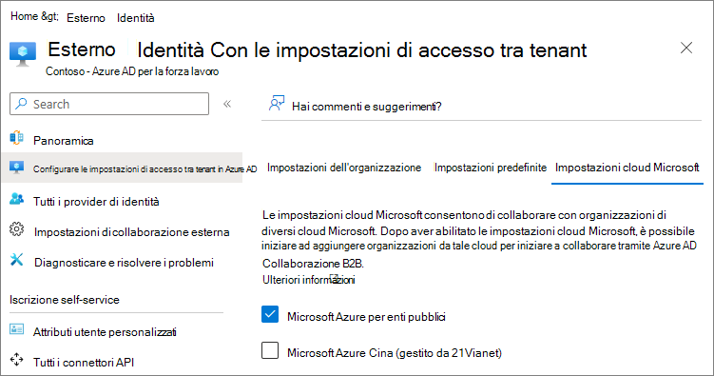
Task: Click the Tutti i provider di identità people icon
Action: click(17, 199)
